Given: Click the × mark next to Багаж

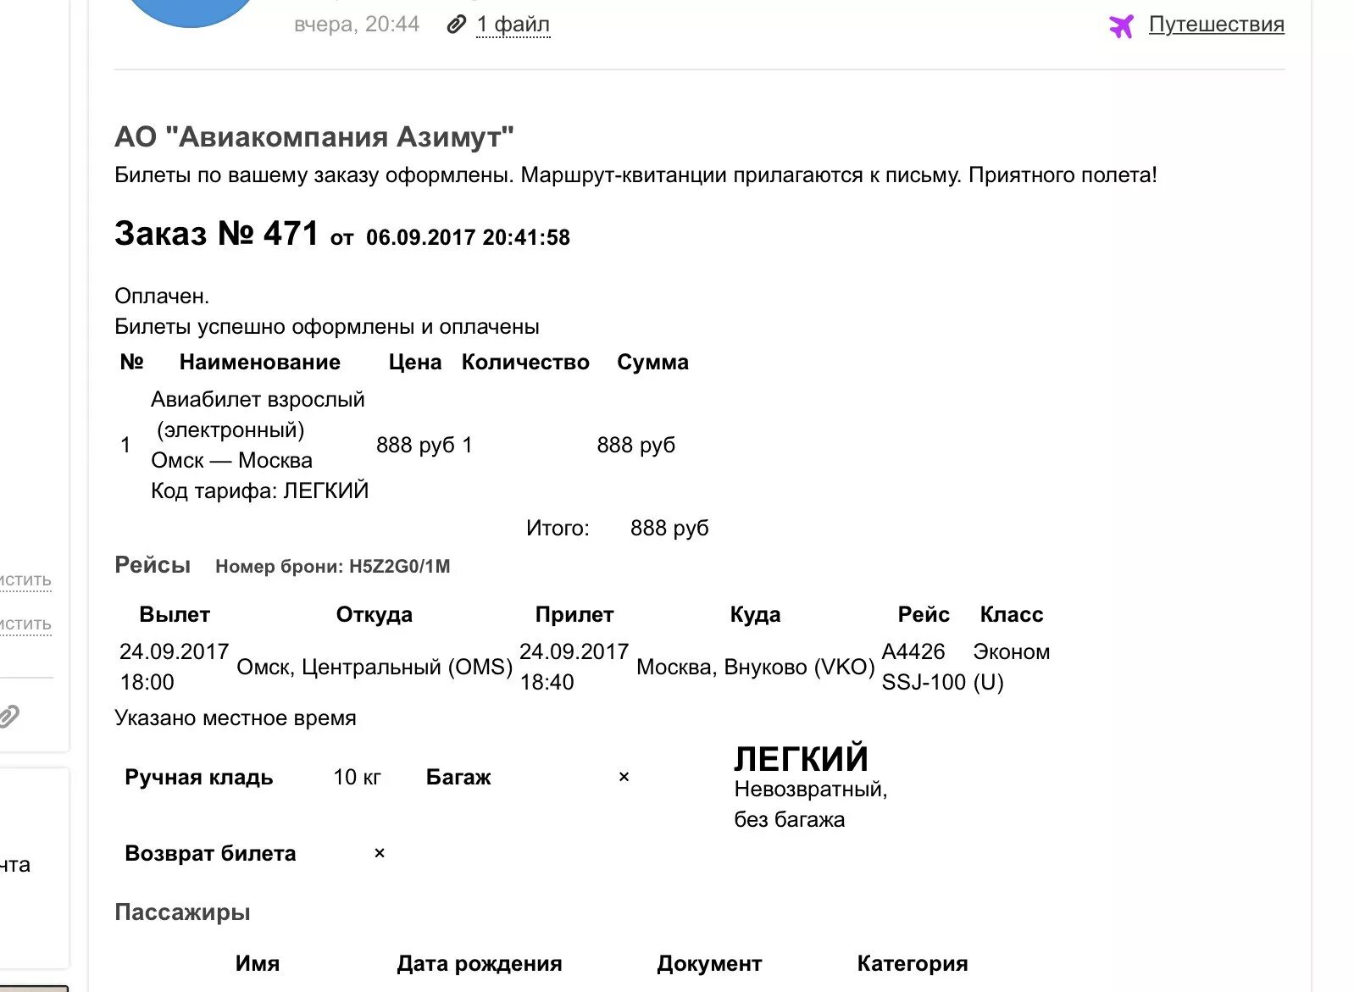Looking at the screenshot, I should pyautogui.click(x=624, y=777).
